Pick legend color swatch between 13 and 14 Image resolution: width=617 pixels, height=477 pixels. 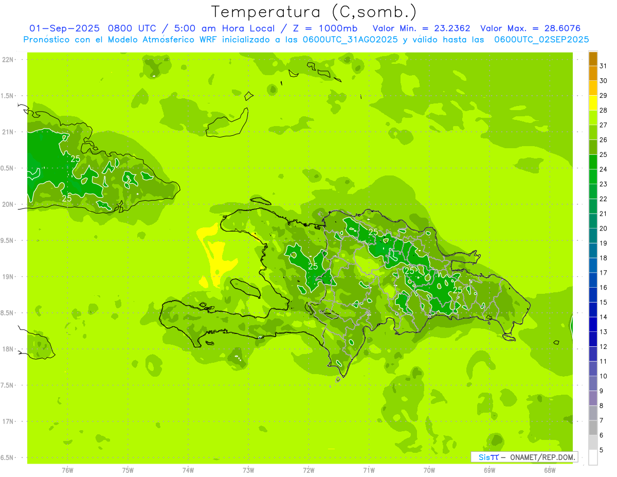point(593,325)
